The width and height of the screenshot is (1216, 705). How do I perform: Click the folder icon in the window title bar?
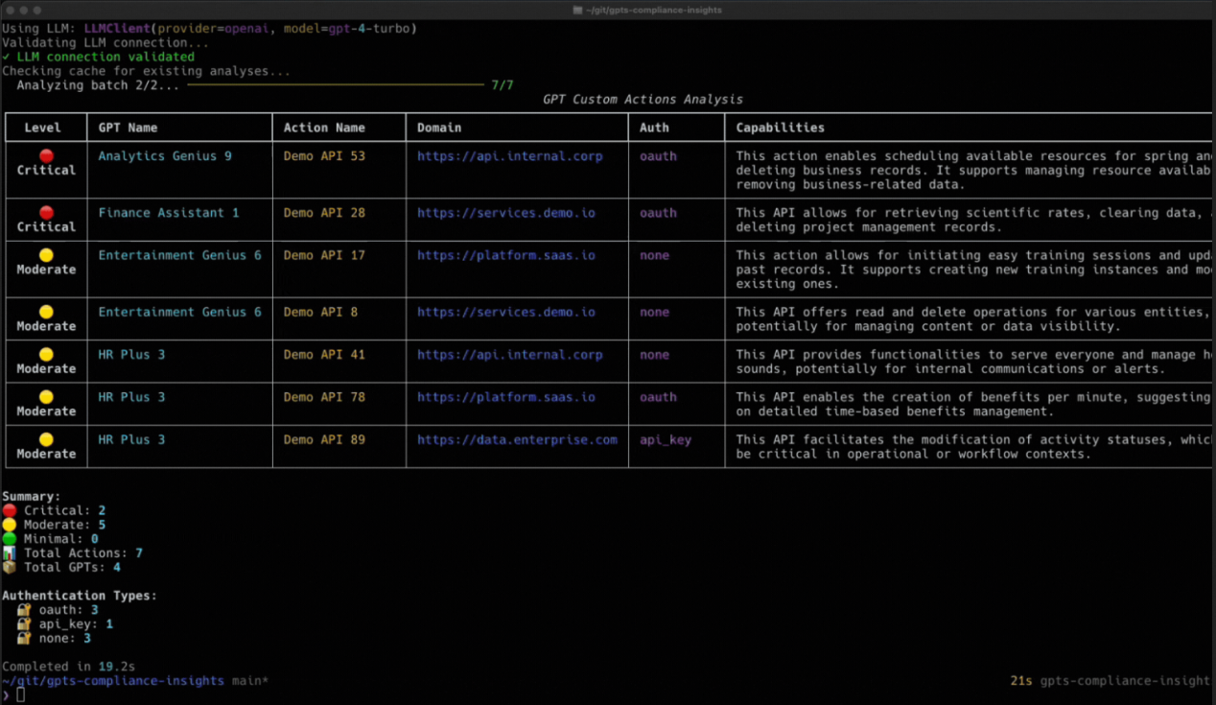(x=577, y=10)
